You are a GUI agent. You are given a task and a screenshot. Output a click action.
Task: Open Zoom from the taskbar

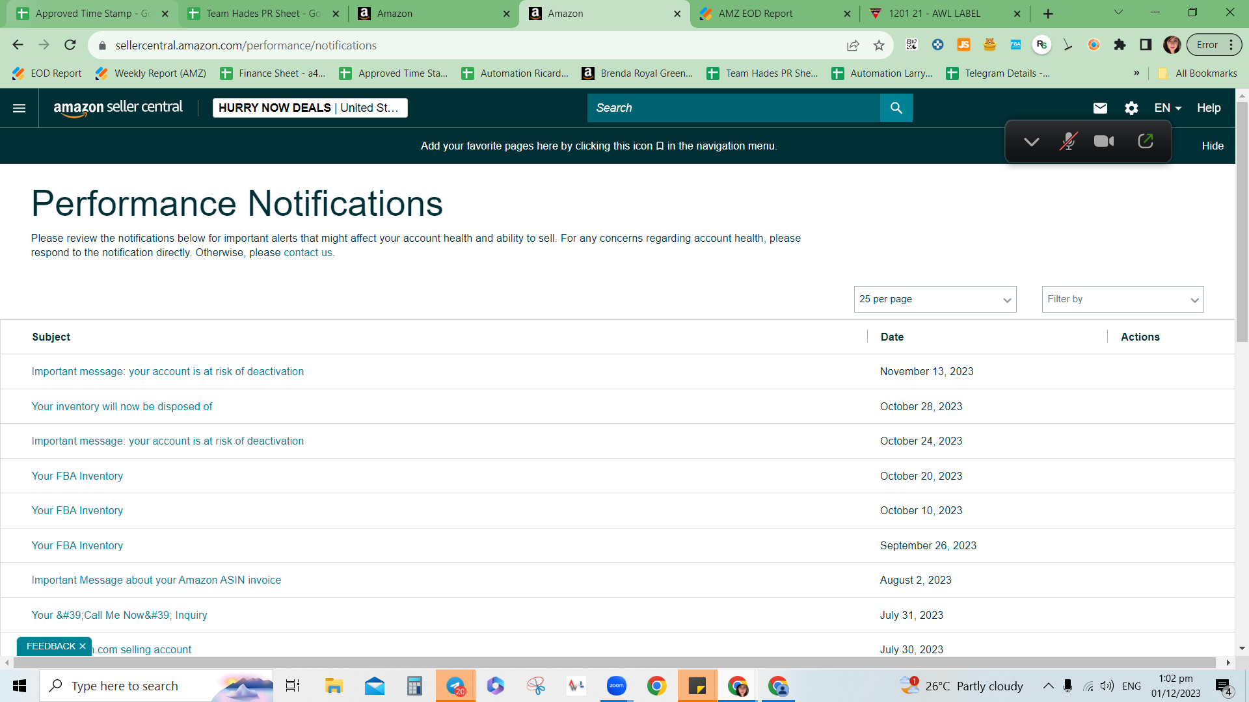(616, 686)
